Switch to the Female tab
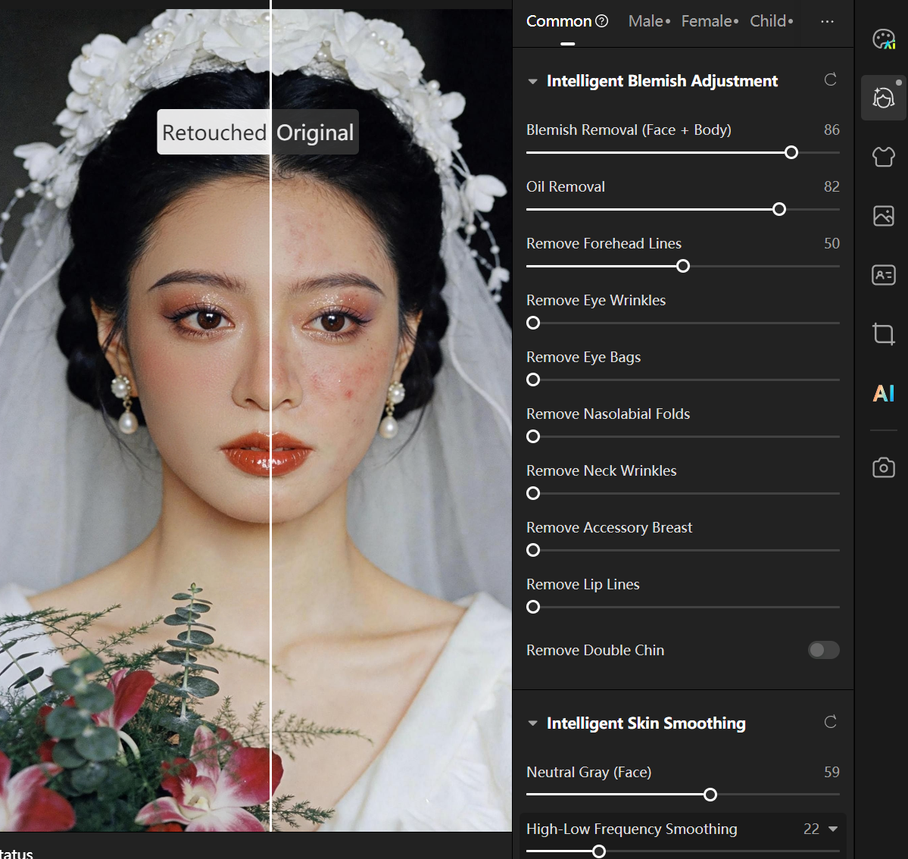The image size is (908, 859). [x=709, y=21]
